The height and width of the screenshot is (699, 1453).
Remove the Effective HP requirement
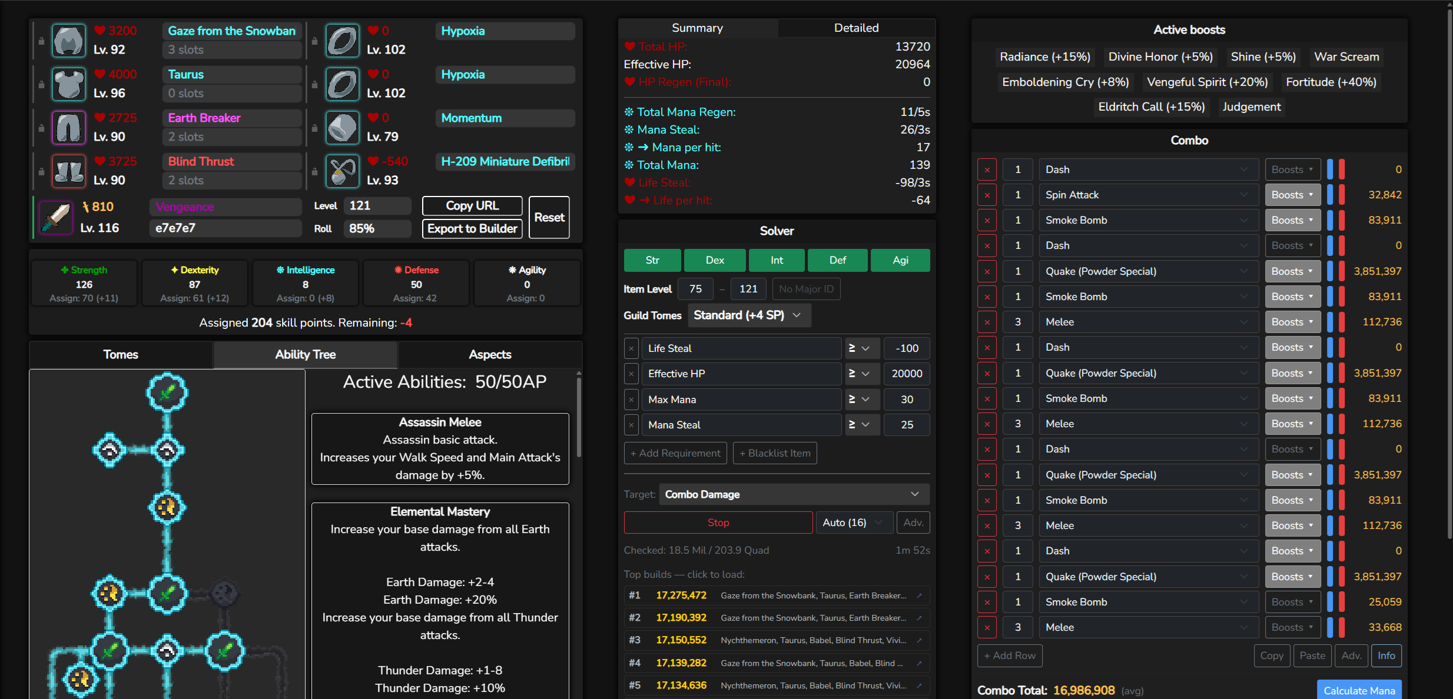(631, 374)
